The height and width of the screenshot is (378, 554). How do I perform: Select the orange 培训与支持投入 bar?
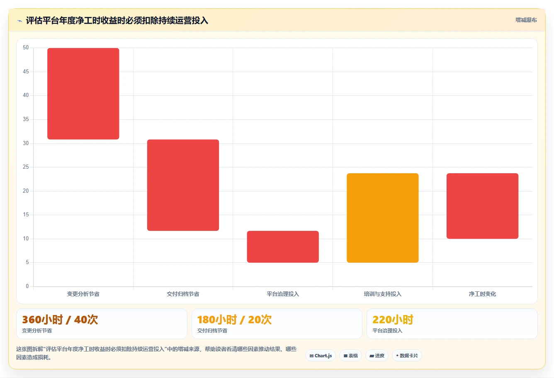coord(383,218)
